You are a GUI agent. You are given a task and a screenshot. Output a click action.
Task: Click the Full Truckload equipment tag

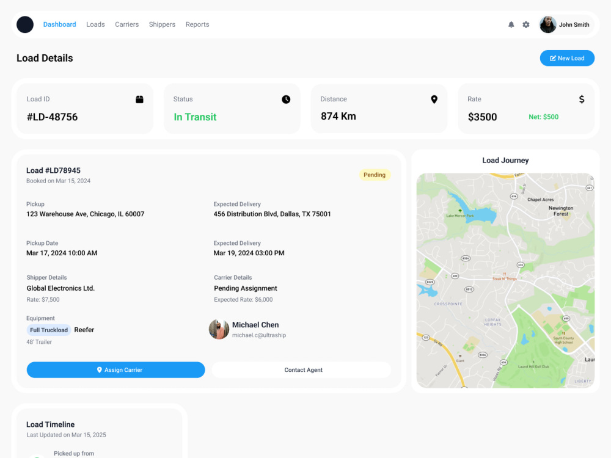pos(49,330)
